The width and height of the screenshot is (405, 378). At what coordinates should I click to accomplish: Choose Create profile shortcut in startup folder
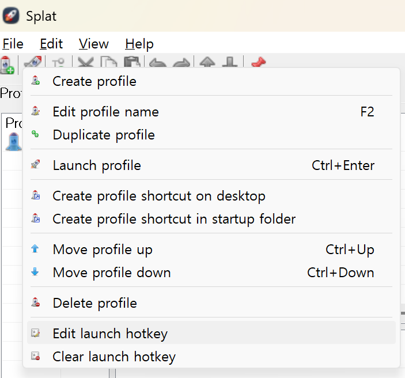point(211,219)
